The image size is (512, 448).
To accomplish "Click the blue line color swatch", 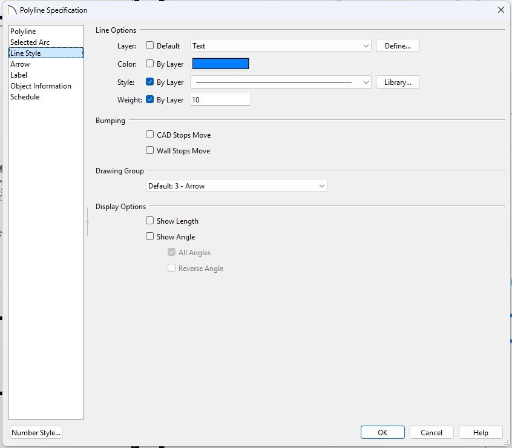I will click(x=220, y=64).
